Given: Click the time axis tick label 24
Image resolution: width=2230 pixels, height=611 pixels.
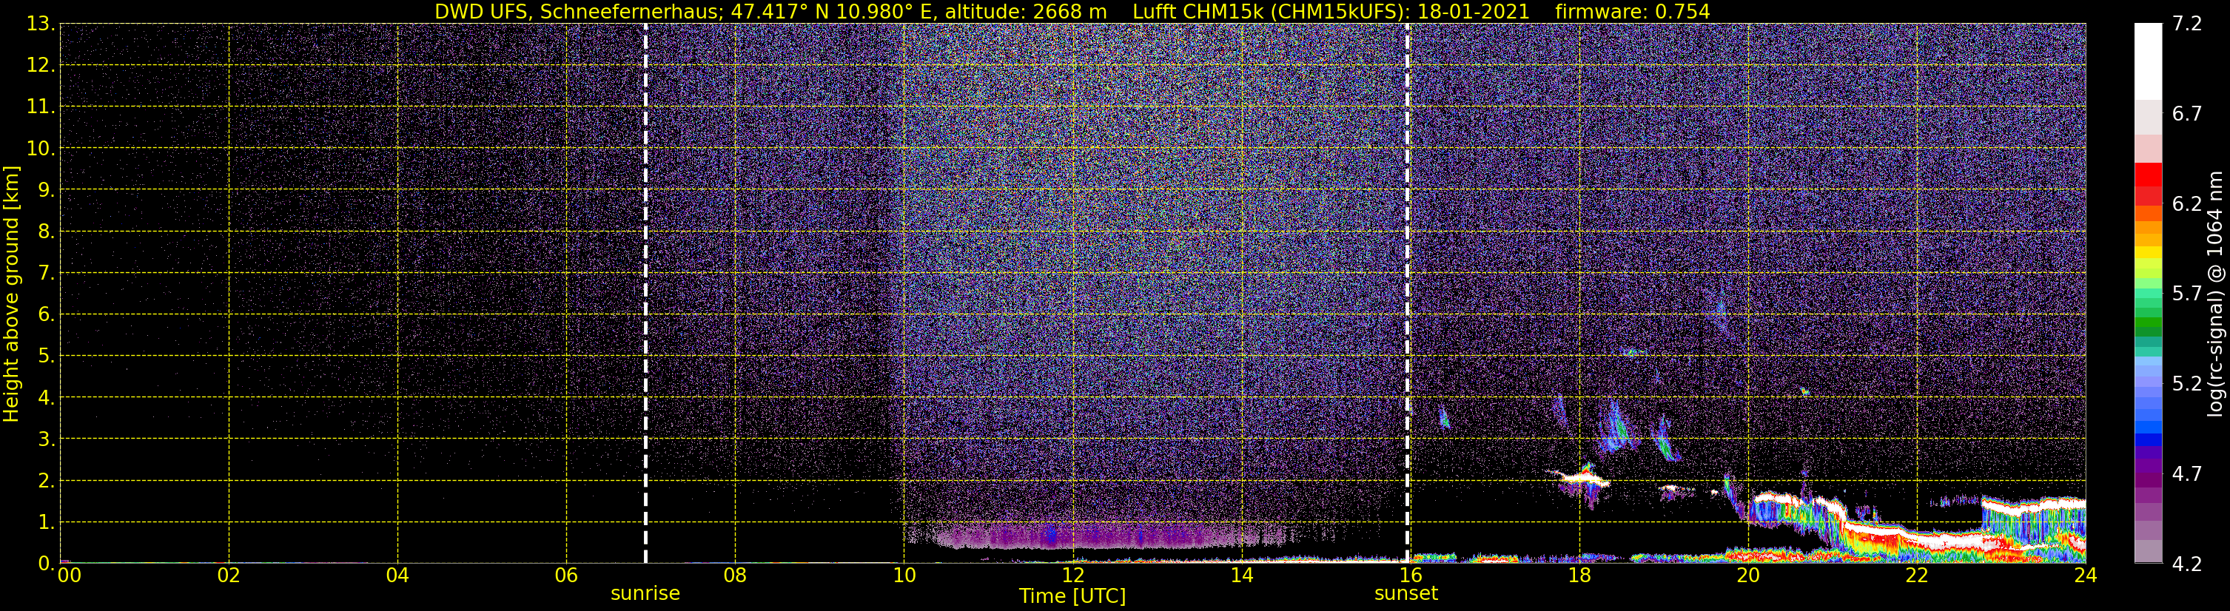Looking at the screenshot, I should click(x=2086, y=575).
